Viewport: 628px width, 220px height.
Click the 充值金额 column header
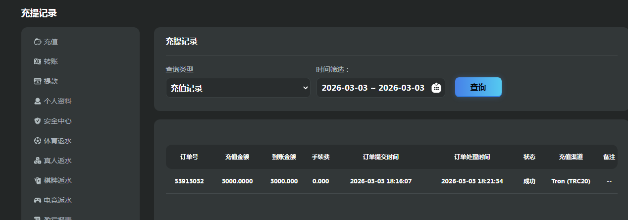coord(237,157)
